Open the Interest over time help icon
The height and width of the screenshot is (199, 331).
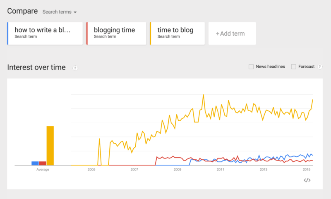point(75,68)
